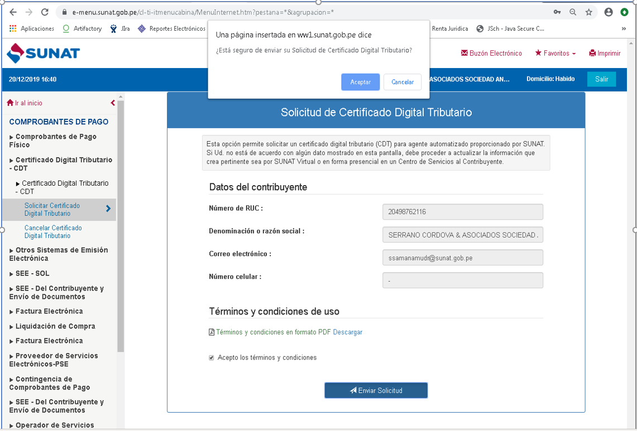Uncheck Acepto los términos y condiciones

pyautogui.click(x=212, y=358)
